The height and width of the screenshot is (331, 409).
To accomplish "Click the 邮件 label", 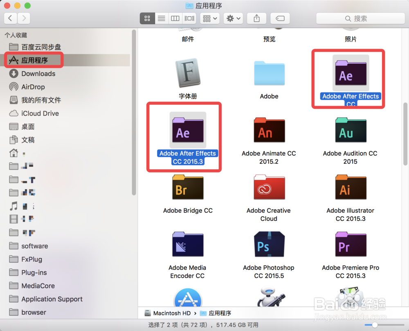I will click(188, 39).
